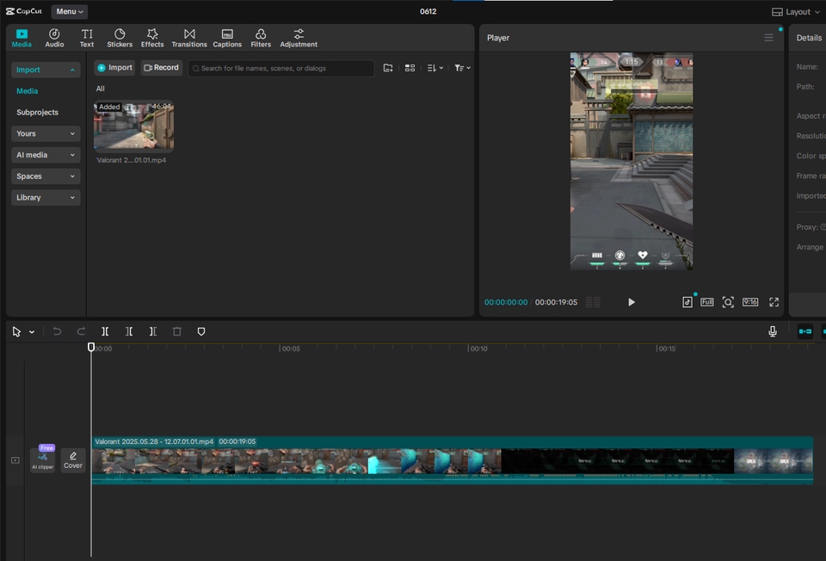This screenshot has width=826, height=561.
Task: Toggle the main track magnet link button
Action: 805,331
